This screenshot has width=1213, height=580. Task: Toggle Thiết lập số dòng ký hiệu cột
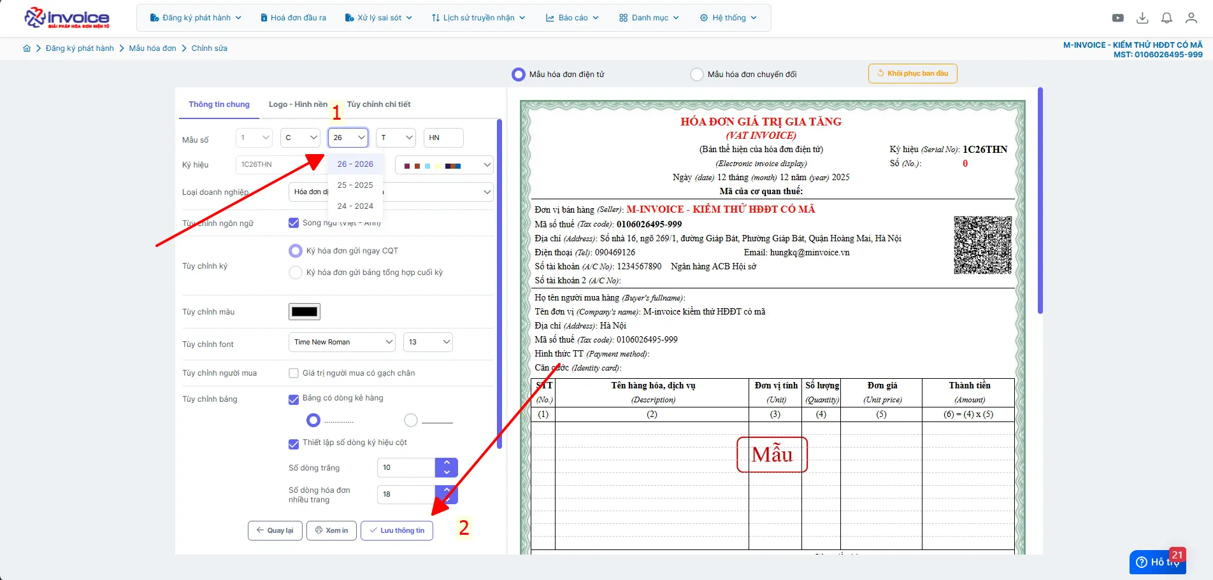[294, 444]
